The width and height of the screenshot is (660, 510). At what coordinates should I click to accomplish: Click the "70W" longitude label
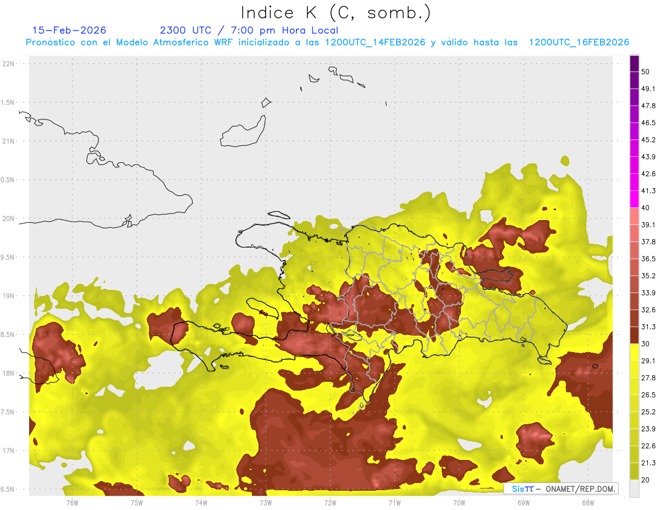[x=459, y=502]
